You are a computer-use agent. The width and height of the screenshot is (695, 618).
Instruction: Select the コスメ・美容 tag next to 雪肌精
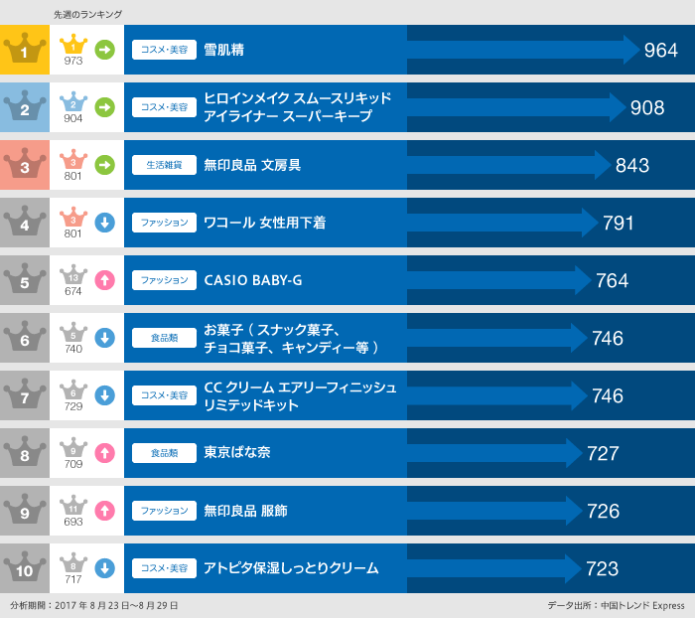[163, 50]
